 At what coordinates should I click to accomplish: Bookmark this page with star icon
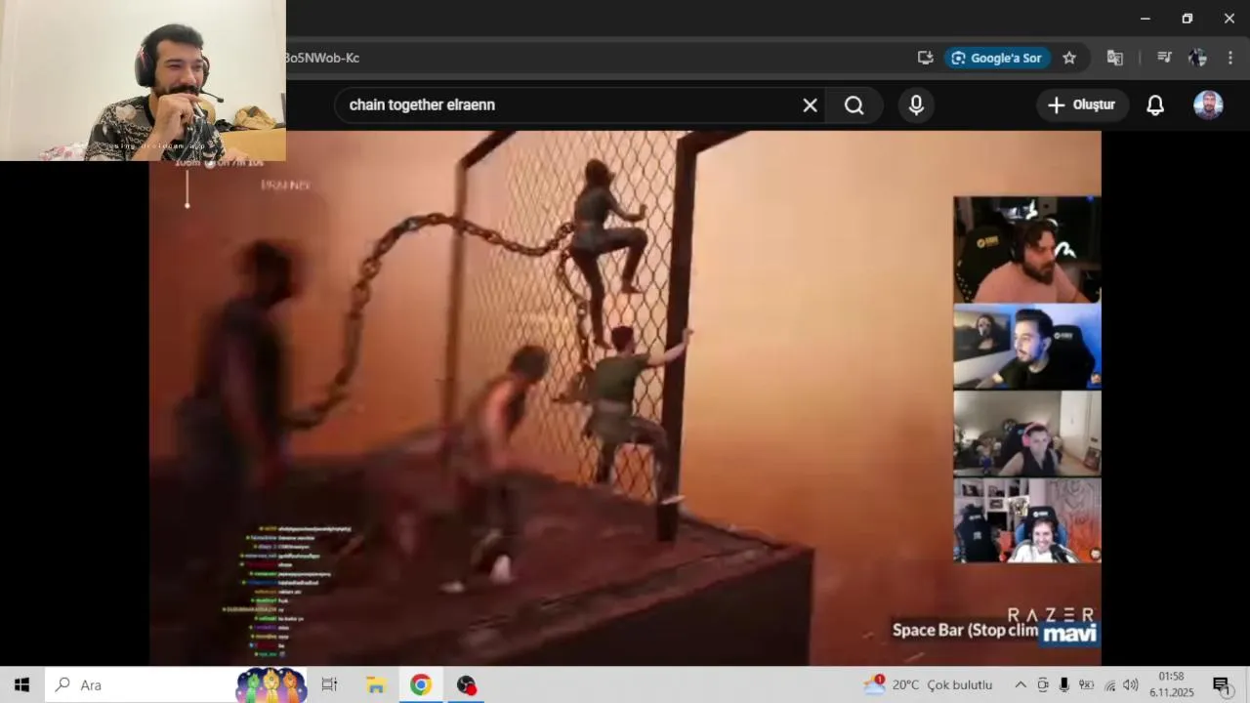[1069, 58]
